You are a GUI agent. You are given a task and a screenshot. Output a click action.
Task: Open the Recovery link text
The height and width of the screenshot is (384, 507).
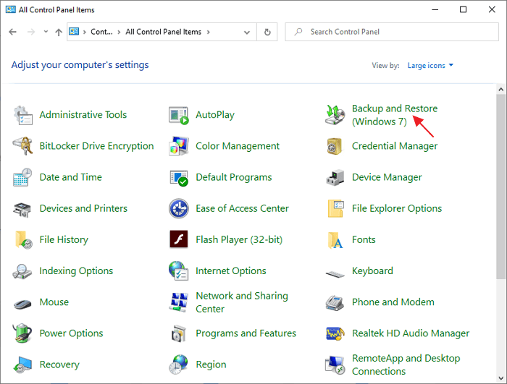[x=59, y=364]
